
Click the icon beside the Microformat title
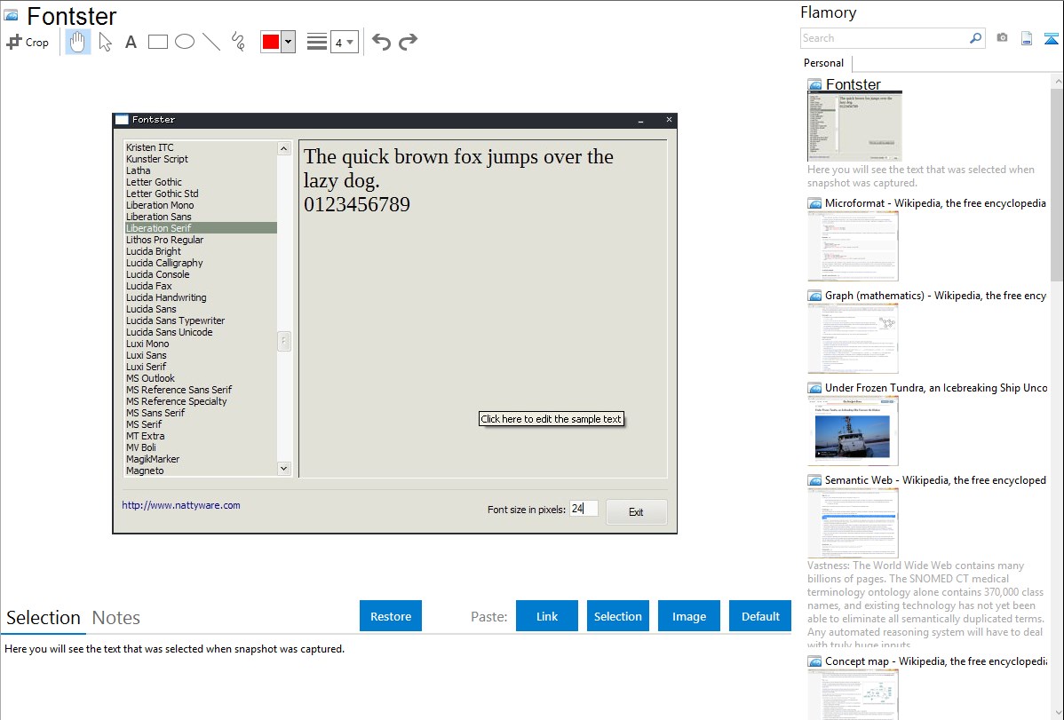pyautogui.click(x=814, y=203)
